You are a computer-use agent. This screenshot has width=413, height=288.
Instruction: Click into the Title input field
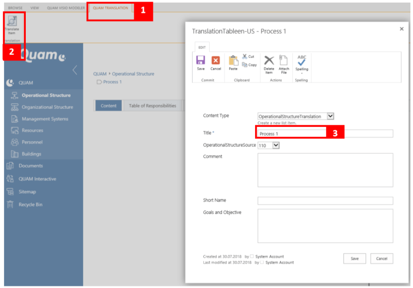tap(325, 134)
